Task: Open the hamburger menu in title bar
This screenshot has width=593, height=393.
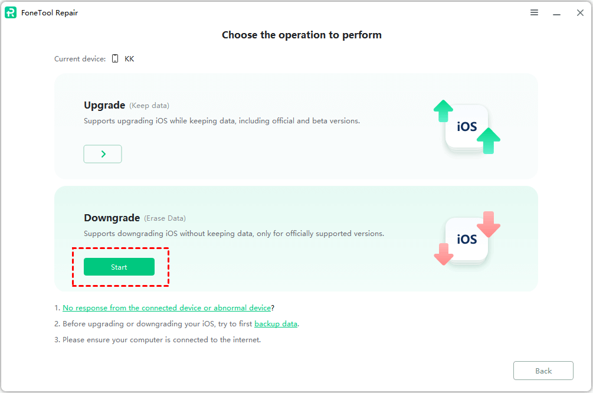Action: (534, 12)
